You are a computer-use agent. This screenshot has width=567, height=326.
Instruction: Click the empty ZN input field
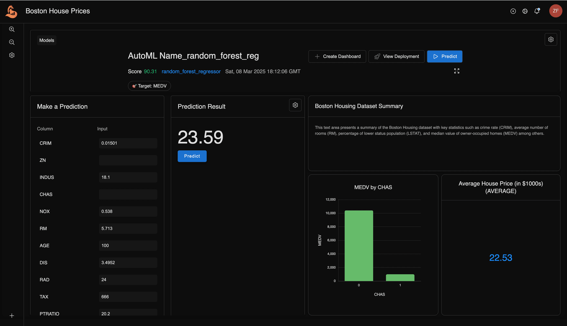pyautogui.click(x=128, y=160)
